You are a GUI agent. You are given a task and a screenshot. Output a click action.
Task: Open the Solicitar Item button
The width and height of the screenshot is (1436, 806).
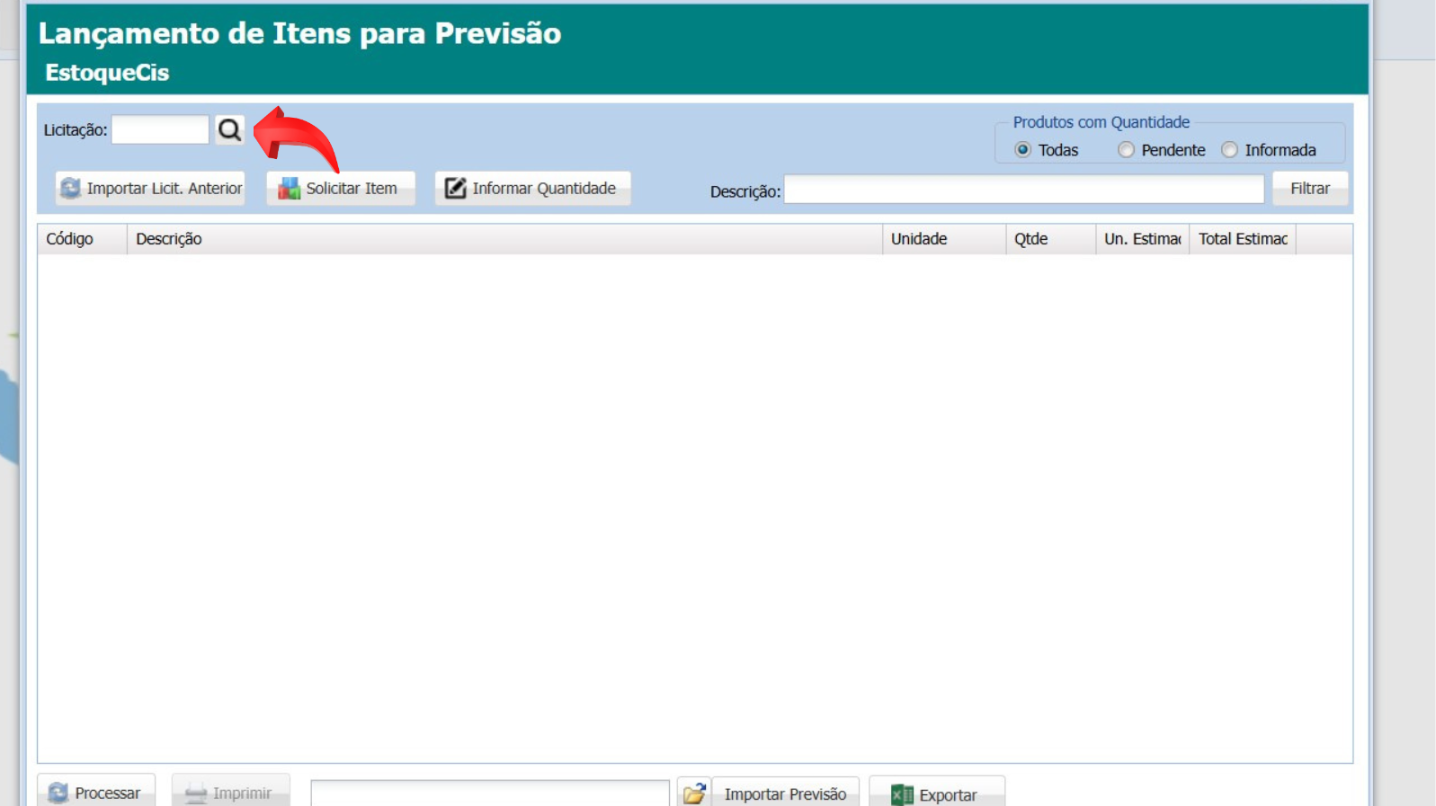pos(340,189)
